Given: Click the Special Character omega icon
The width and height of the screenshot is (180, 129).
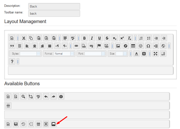Looking at the screenshot, I should click(x=148, y=46).
